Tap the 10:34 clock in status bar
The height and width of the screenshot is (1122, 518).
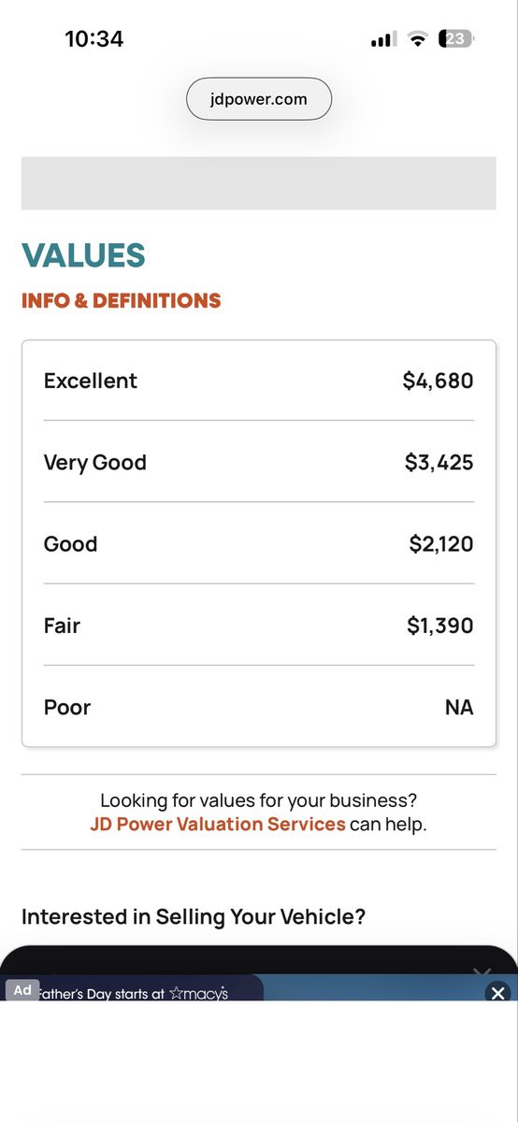pyautogui.click(x=94, y=39)
